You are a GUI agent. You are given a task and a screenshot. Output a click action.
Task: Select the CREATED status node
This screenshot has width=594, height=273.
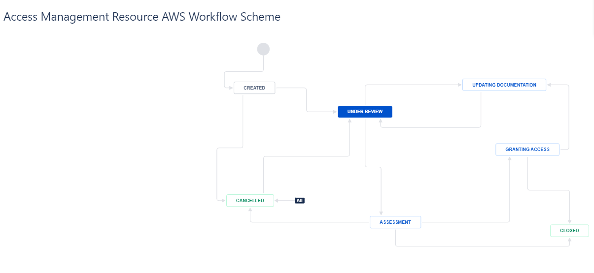pyautogui.click(x=254, y=88)
